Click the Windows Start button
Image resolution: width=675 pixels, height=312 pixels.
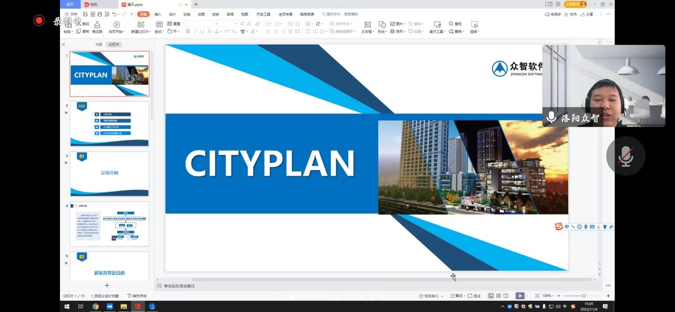tap(67, 307)
